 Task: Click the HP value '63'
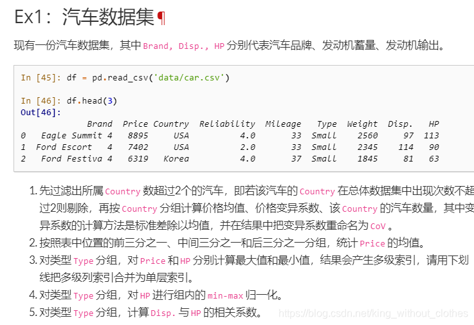(433, 158)
